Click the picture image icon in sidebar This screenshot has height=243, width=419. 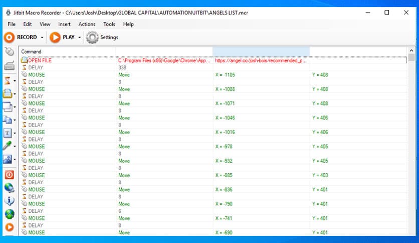tap(8, 159)
